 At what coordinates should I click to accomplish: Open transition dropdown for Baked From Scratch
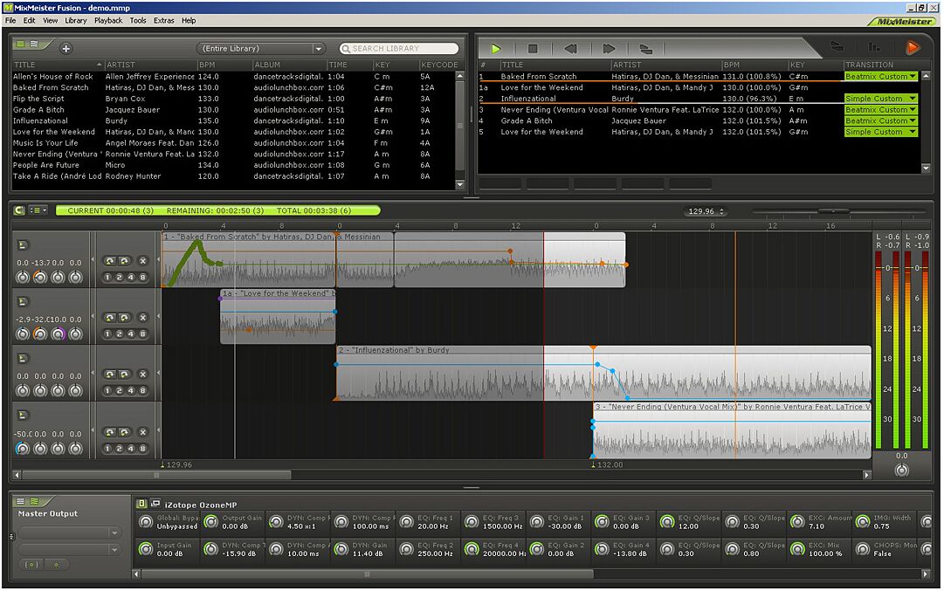(x=880, y=77)
